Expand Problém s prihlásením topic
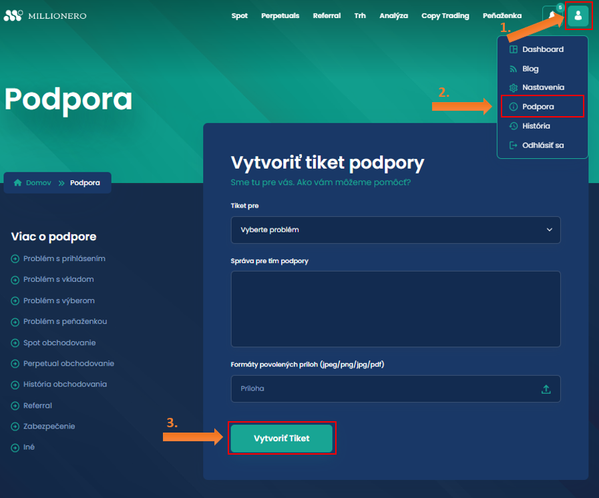599x498 pixels. tap(64, 258)
